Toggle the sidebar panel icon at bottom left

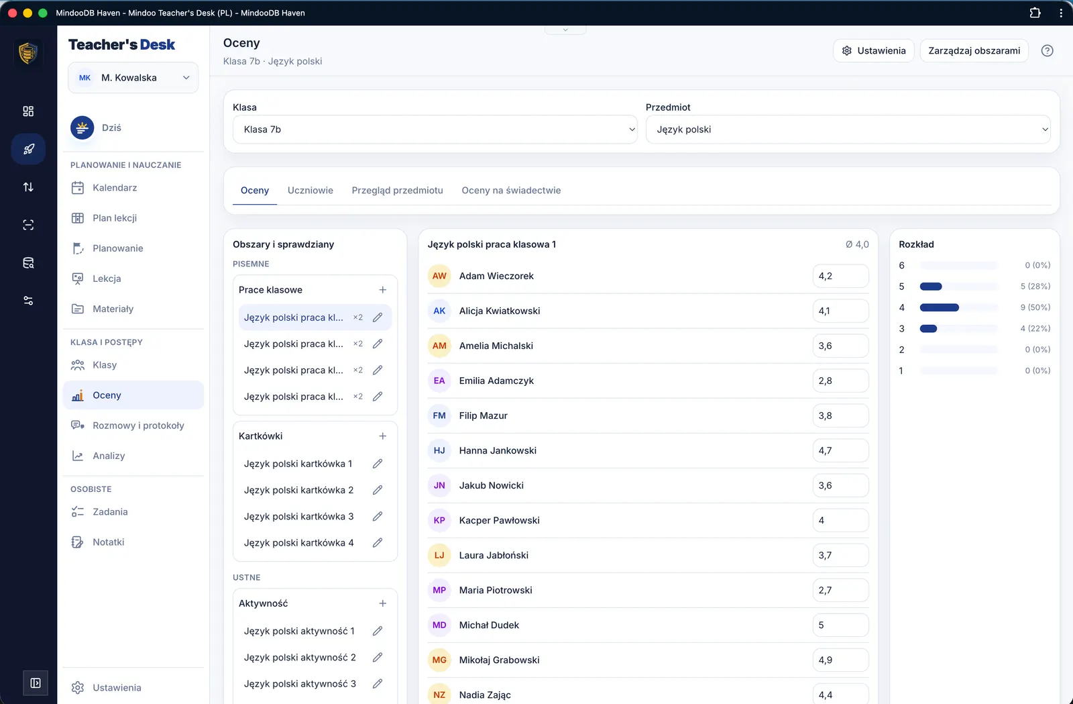36,683
